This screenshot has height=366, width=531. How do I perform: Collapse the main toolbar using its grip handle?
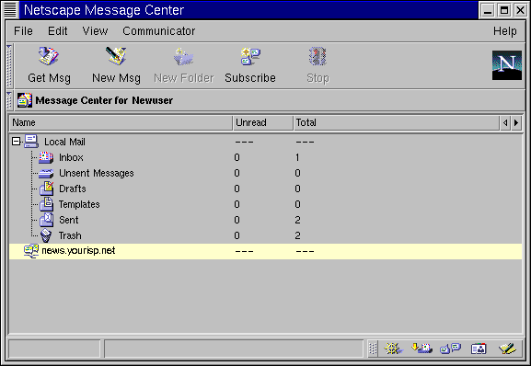coord(9,65)
